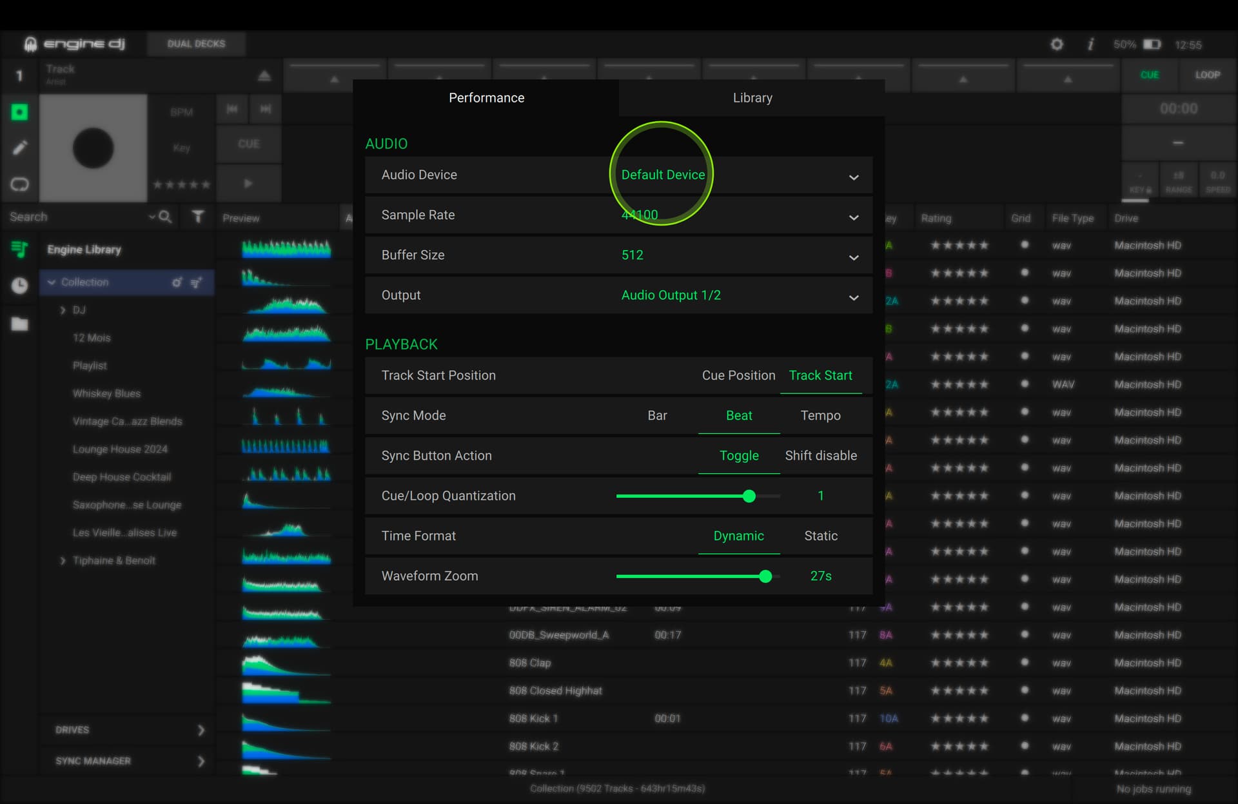
Task: Select the Performance tab
Action: [x=486, y=98]
